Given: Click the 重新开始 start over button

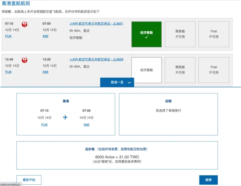Looking at the screenshot, I should 29,180.
